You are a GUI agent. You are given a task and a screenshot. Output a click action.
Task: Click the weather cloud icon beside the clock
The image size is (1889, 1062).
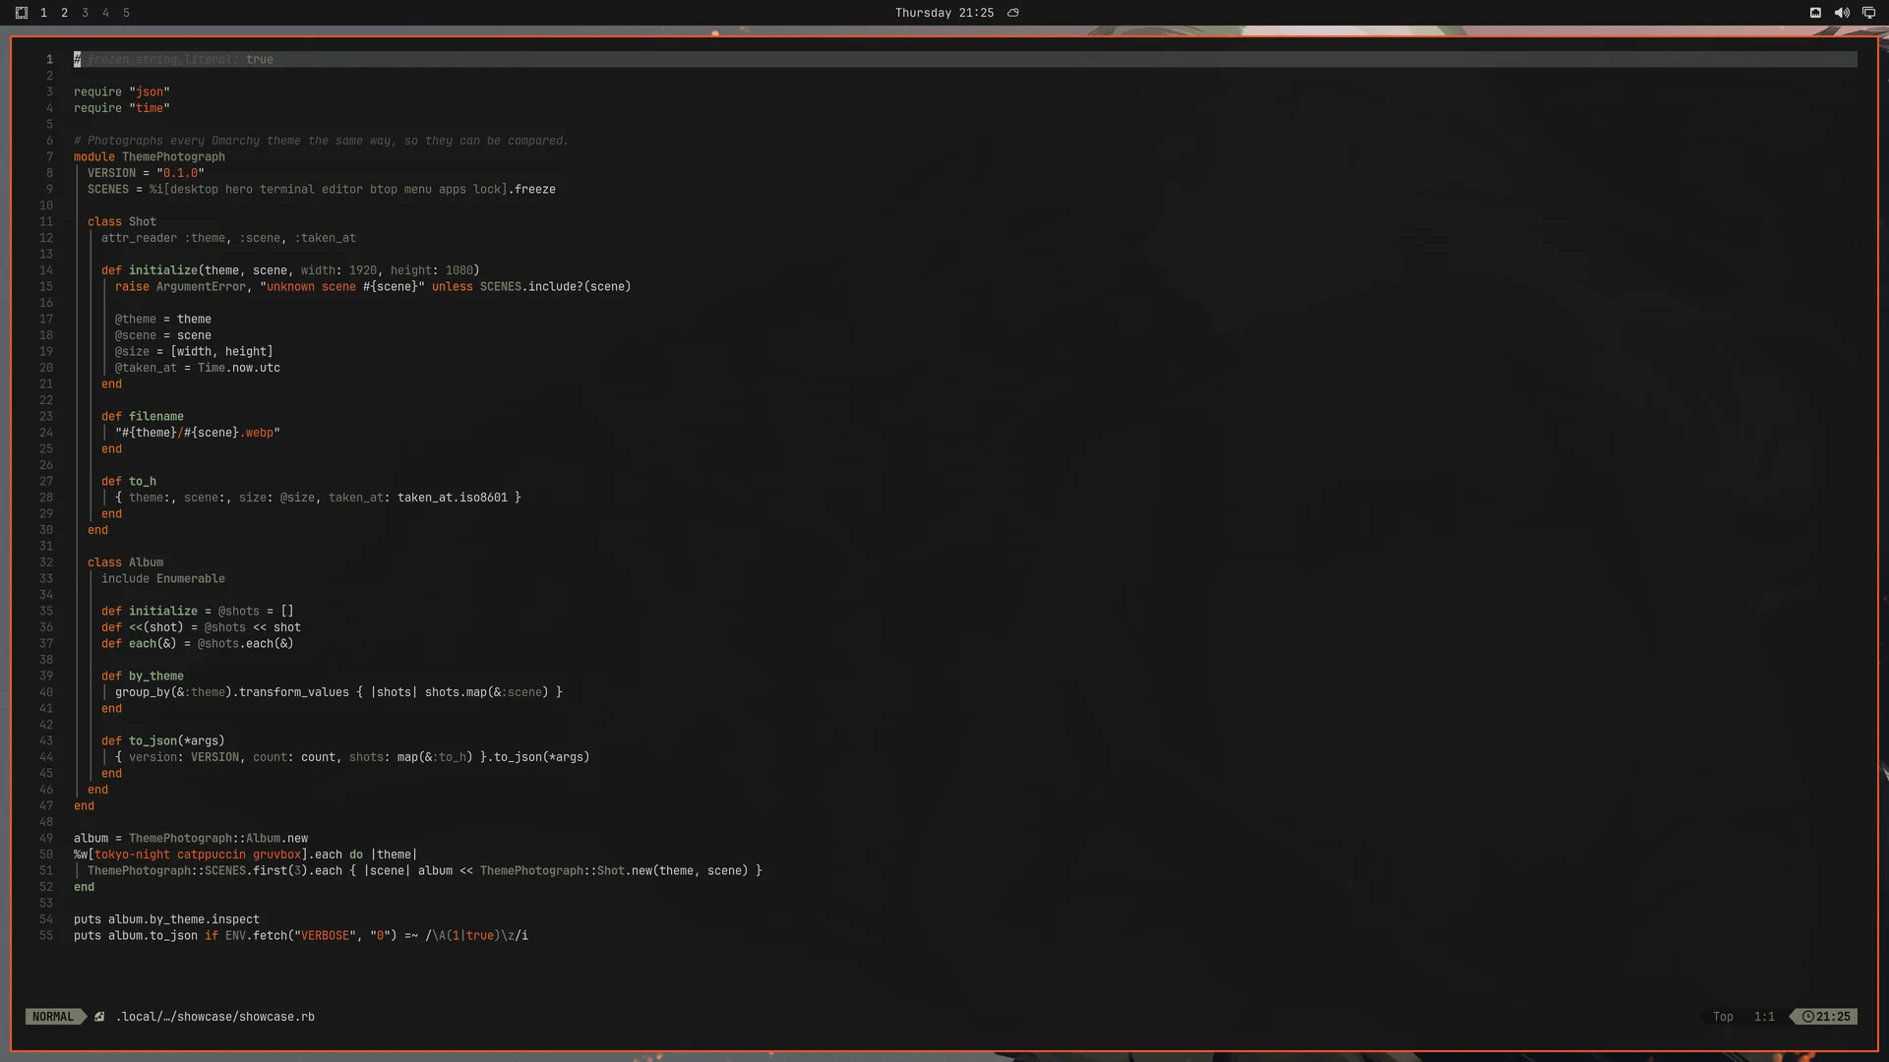1012,13
